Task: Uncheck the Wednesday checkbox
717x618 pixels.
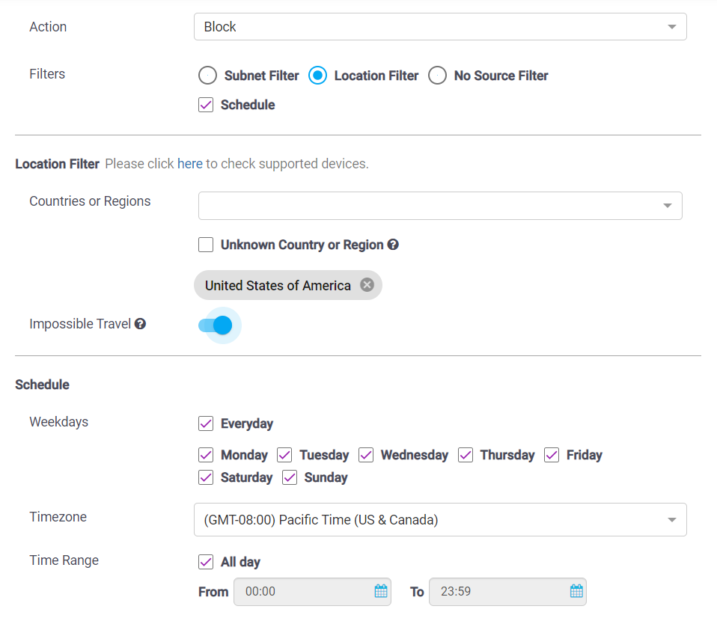Action: point(365,455)
